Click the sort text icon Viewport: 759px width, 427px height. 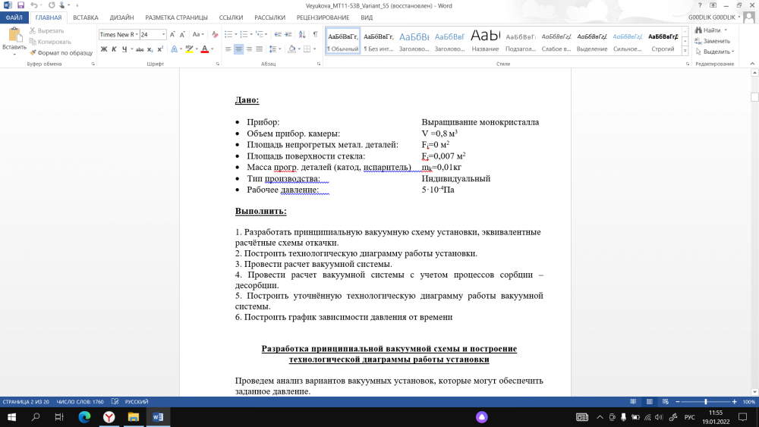click(x=303, y=34)
